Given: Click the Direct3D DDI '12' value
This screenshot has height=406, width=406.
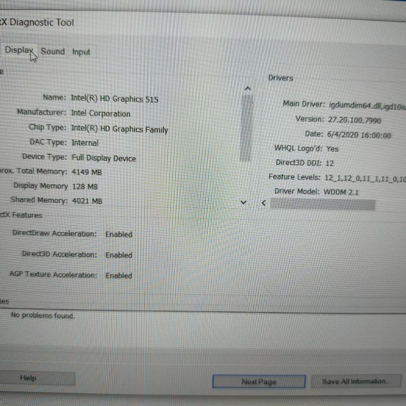Looking at the screenshot, I should point(329,163).
